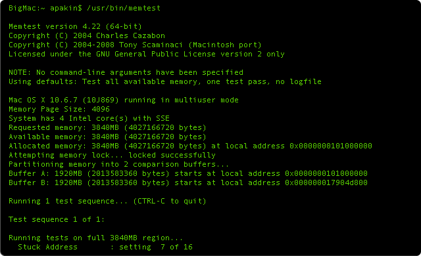Click the Using defaults line
The width and height of the screenshot is (421, 256).
(165, 81)
